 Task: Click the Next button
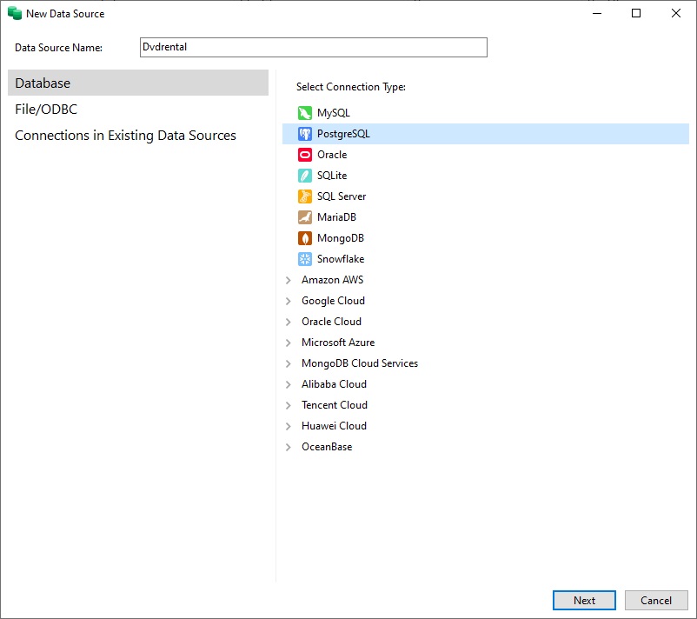(x=584, y=601)
